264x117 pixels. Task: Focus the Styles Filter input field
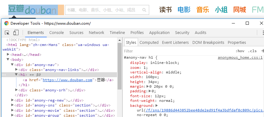point(179,51)
